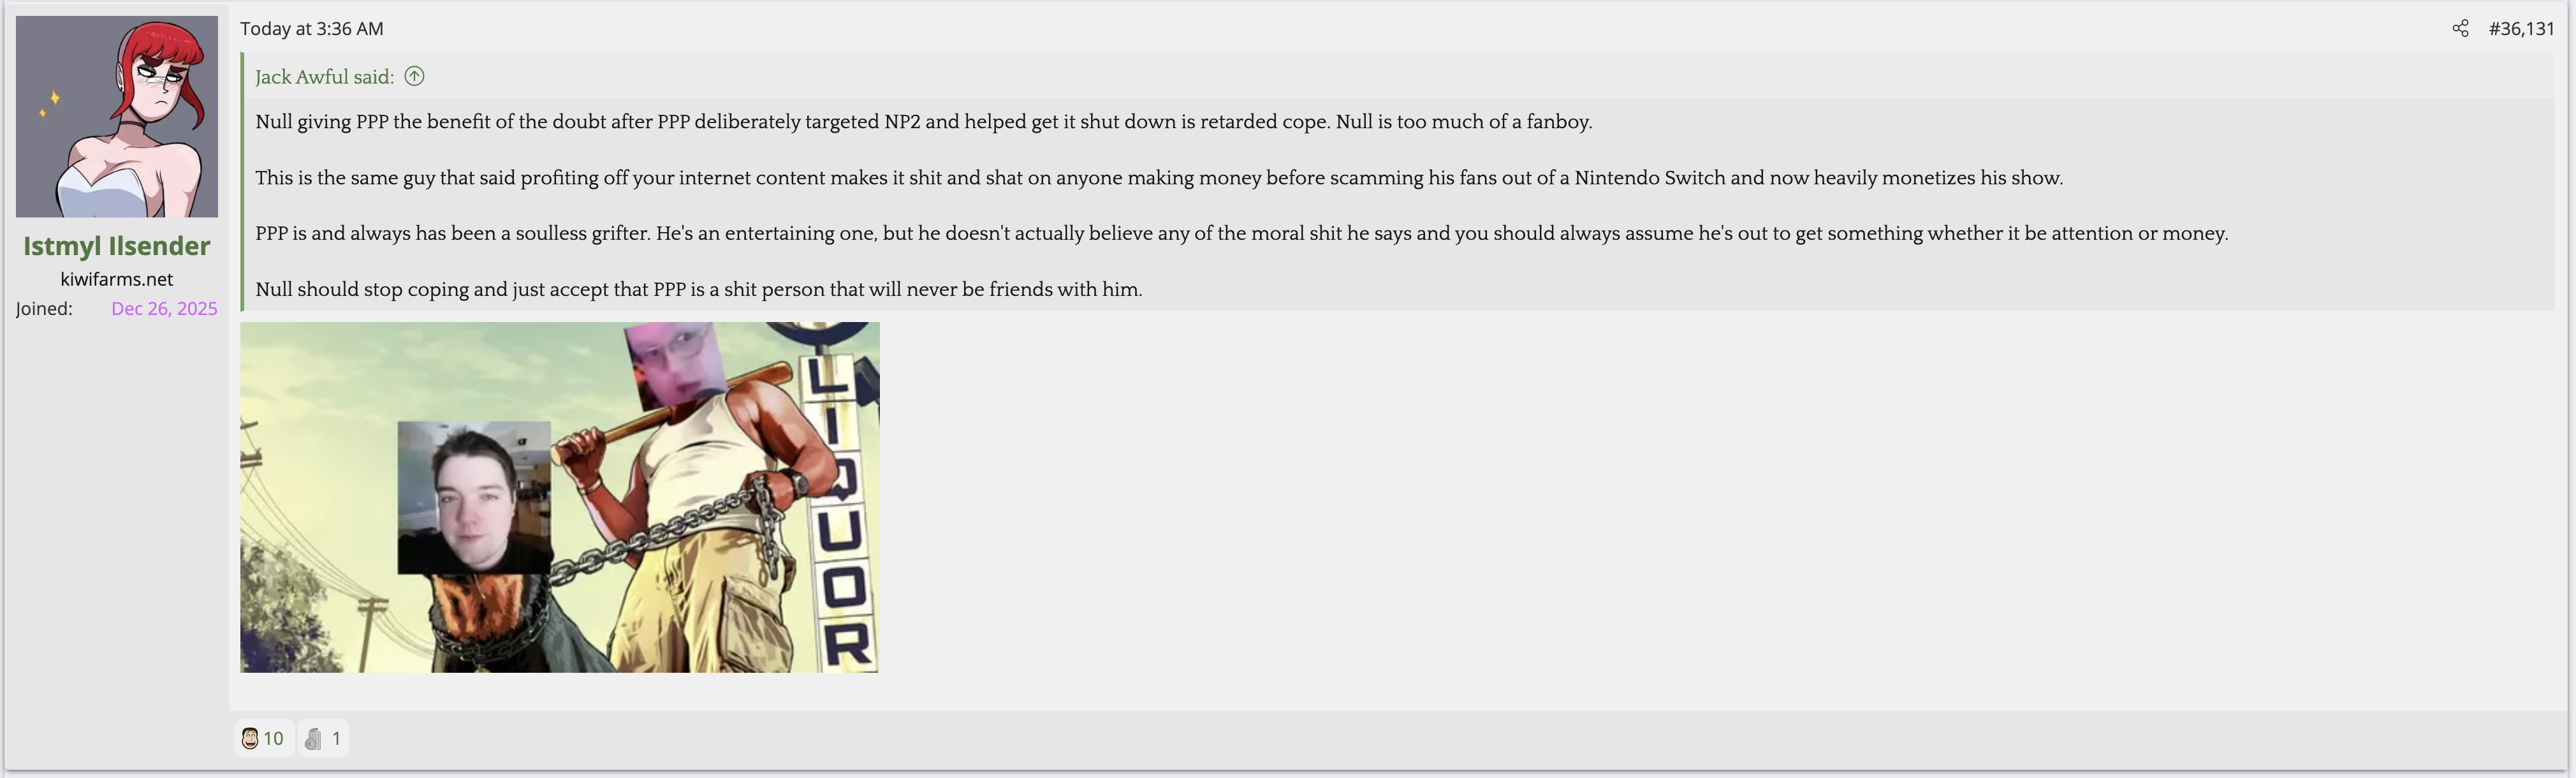2576x778 pixels.
Task: Click the face reaction icon with 10 reactions
Action: click(x=250, y=739)
